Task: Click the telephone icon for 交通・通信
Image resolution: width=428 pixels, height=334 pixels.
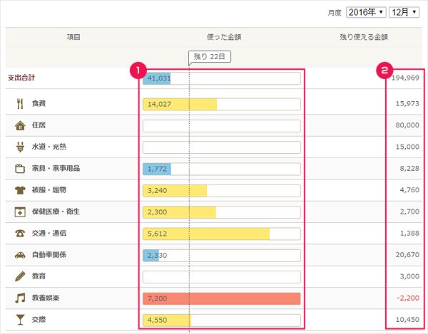Action: tap(20, 234)
